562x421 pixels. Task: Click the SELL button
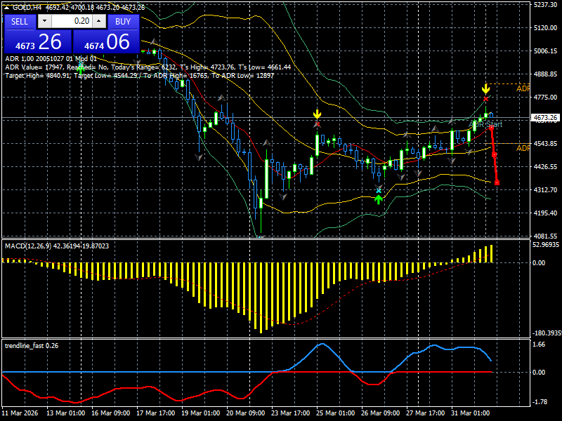pyautogui.click(x=20, y=22)
